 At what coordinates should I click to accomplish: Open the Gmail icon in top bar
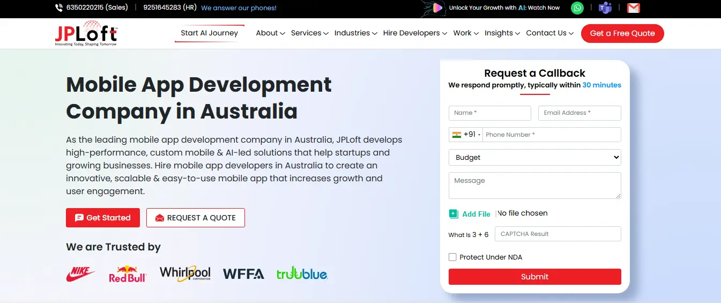pyautogui.click(x=634, y=8)
